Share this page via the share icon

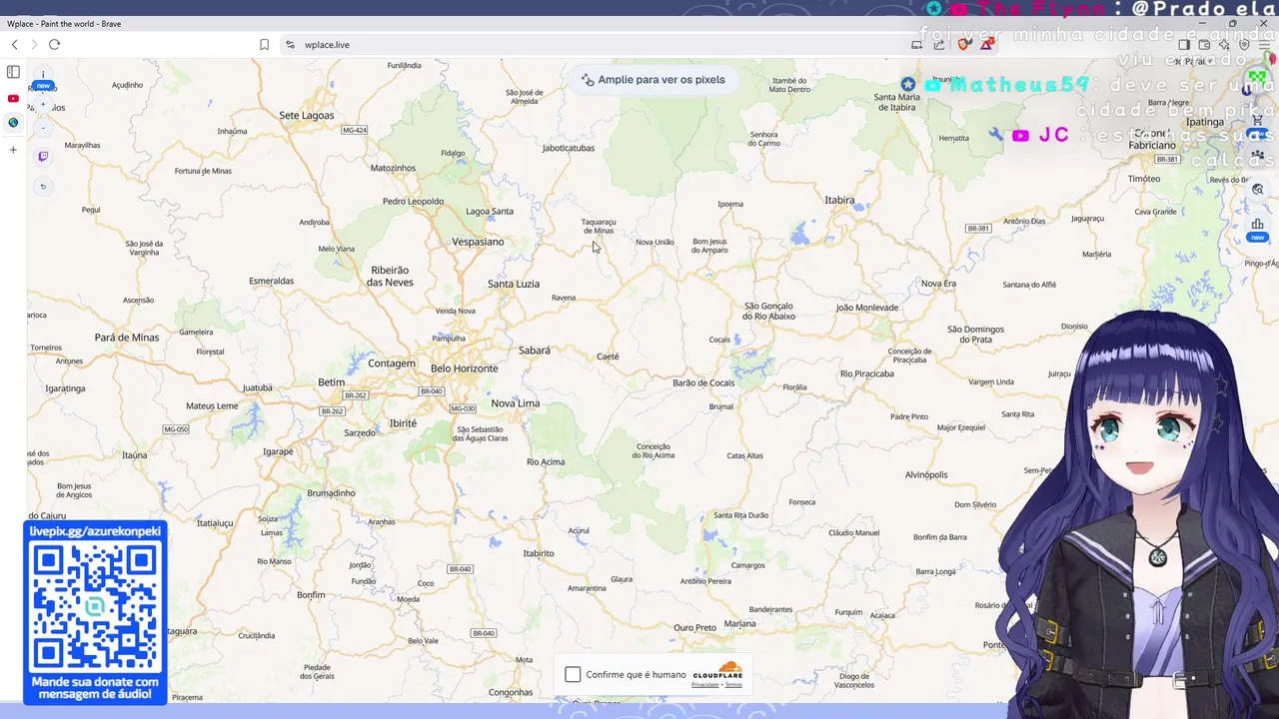939,45
